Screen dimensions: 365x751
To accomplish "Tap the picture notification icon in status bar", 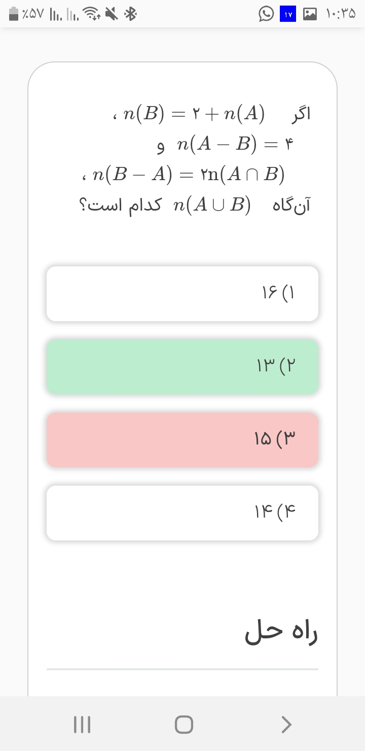I will coord(310,14).
